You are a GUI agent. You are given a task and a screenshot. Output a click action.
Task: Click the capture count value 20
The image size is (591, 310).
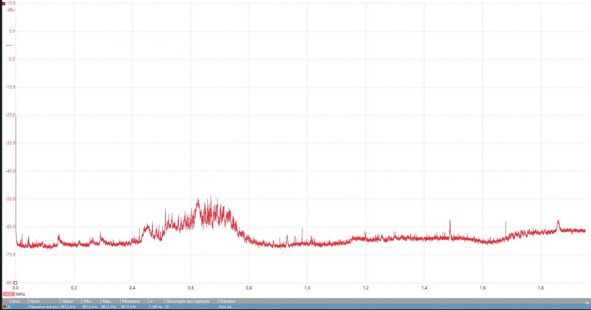pyautogui.click(x=167, y=307)
